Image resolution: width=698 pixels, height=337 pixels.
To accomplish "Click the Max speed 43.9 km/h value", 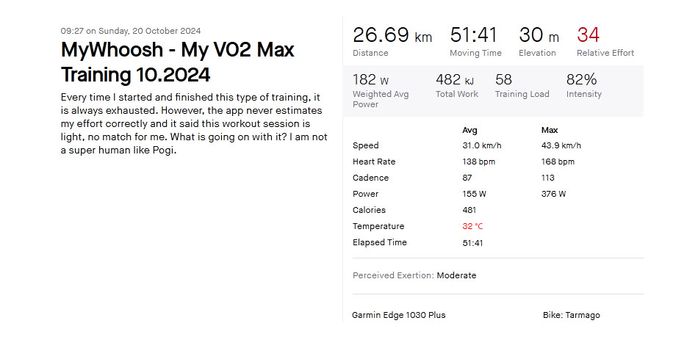I will click(x=561, y=146).
